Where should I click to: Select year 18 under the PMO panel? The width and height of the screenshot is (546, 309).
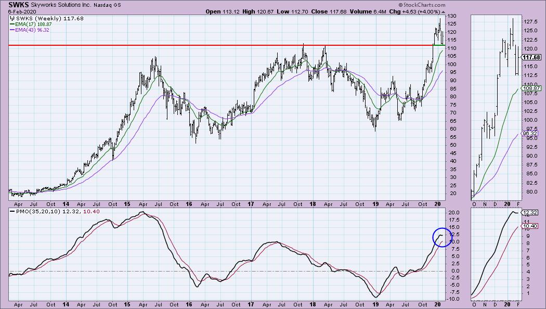click(313, 304)
